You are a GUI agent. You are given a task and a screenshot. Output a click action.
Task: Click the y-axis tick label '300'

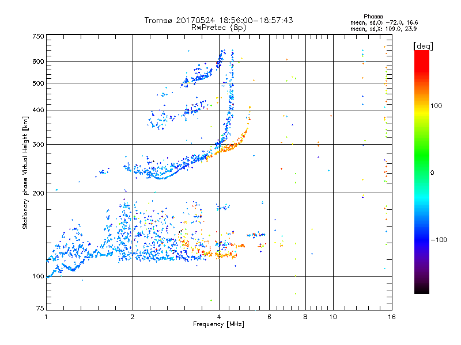tap(38, 144)
